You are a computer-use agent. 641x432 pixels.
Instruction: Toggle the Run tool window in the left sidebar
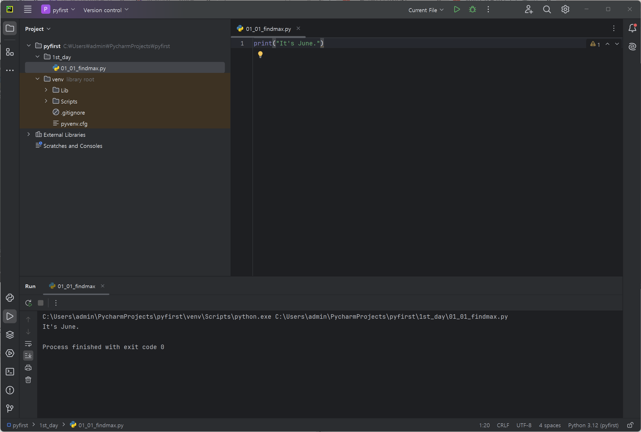(10, 316)
